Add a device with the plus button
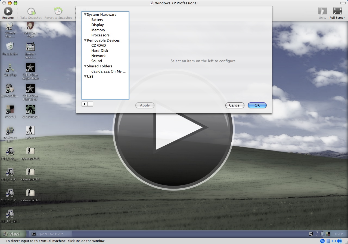Viewport: 348px width, 244px height. (84, 104)
